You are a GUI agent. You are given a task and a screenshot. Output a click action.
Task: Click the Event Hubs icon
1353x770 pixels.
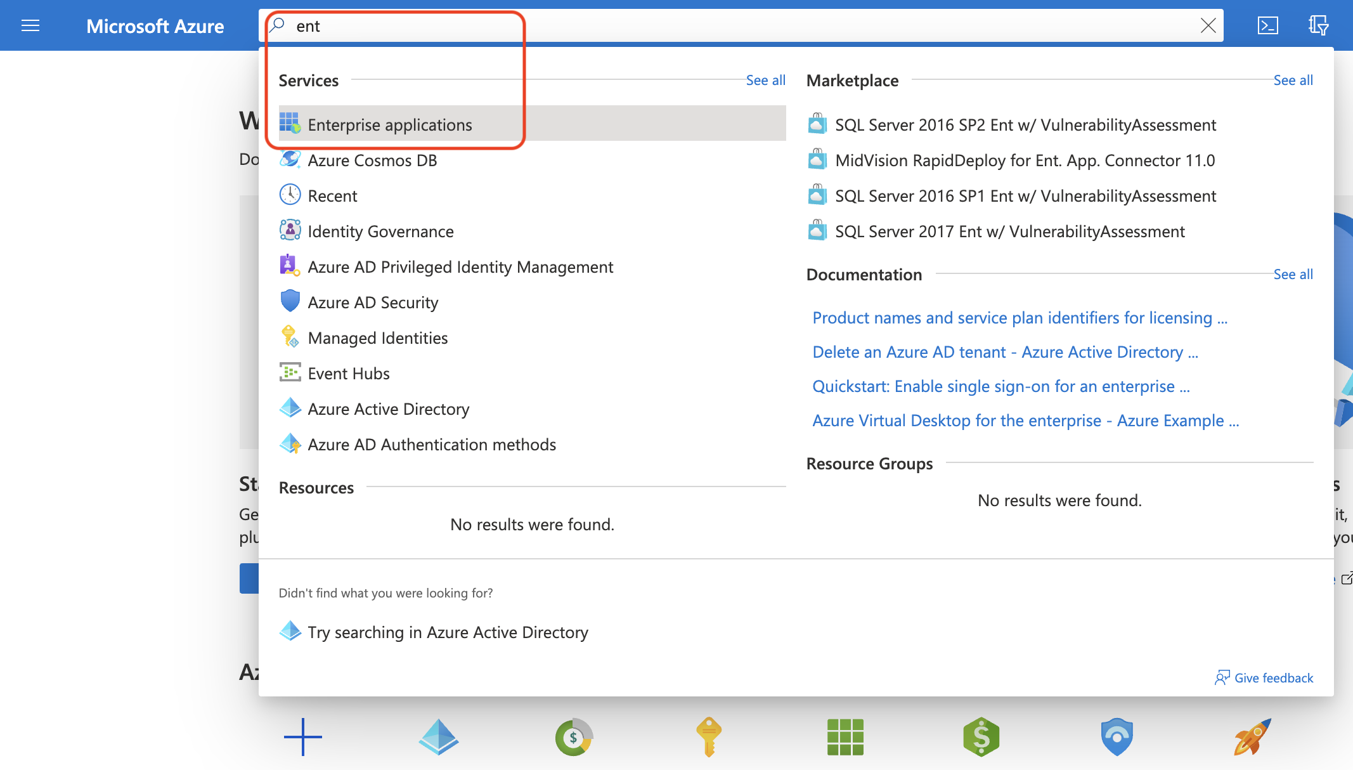(x=290, y=372)
